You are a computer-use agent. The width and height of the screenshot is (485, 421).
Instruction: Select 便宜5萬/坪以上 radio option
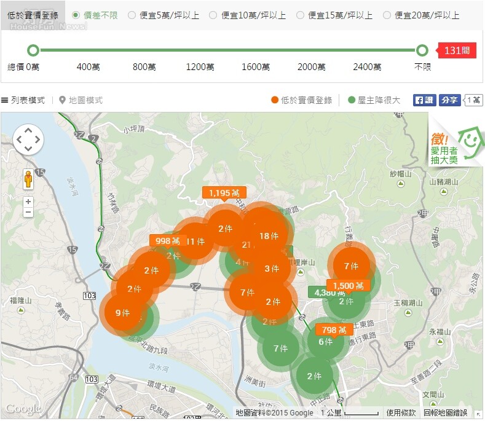click(164, 15)
